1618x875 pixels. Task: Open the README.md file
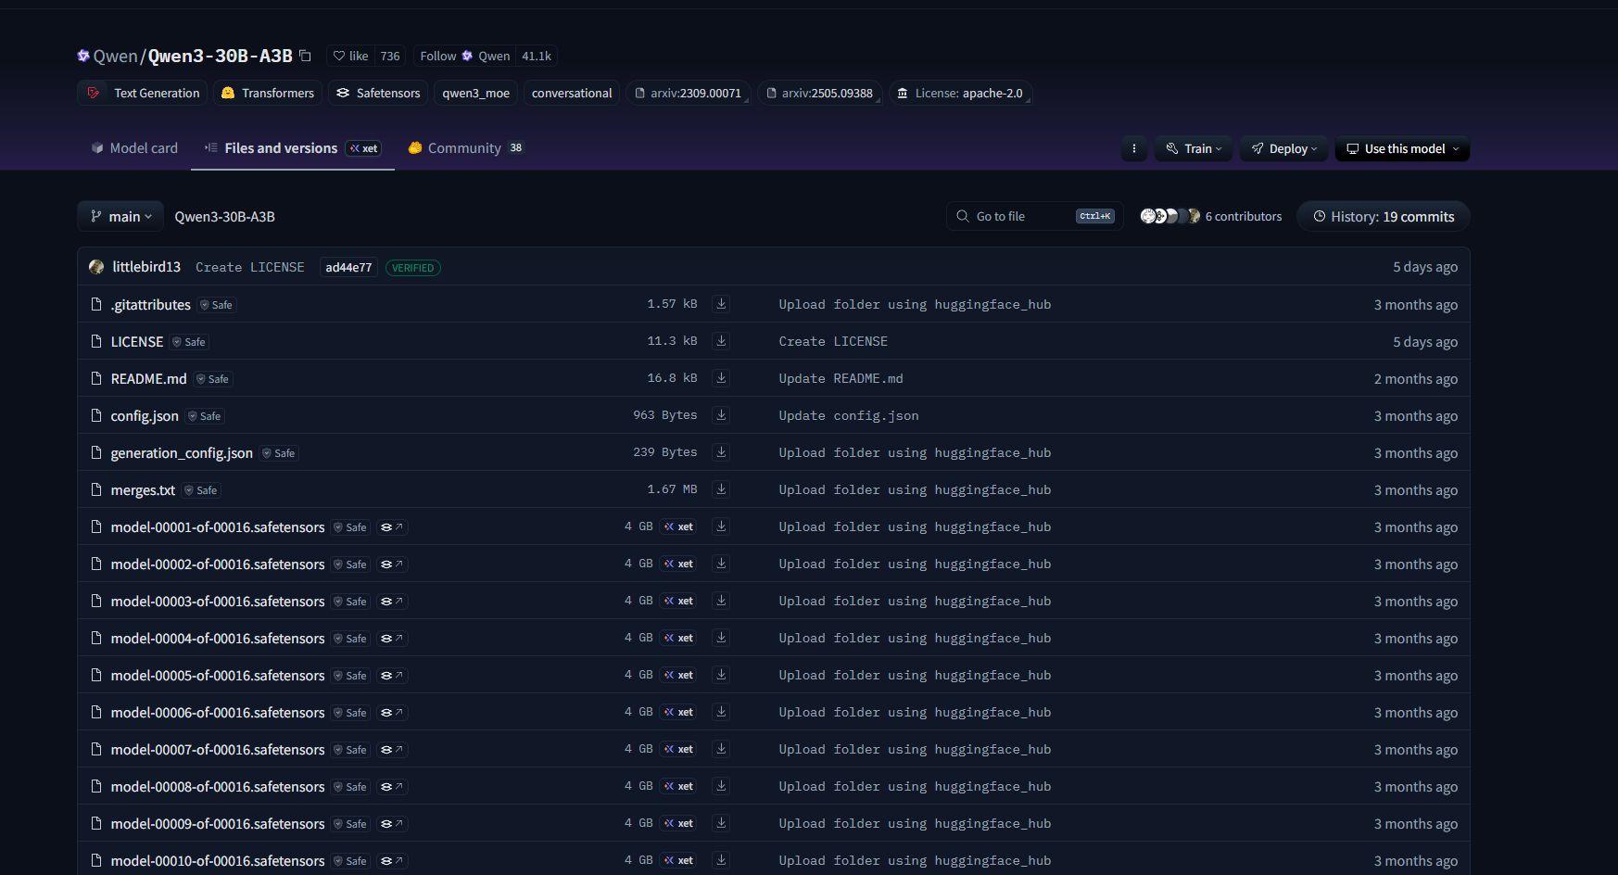pyautogui.click(x=148, y=379)
